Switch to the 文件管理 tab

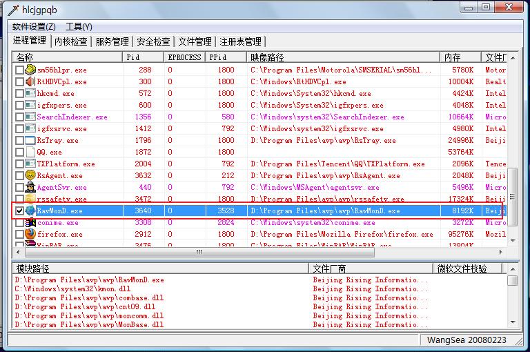pos(195,41)
